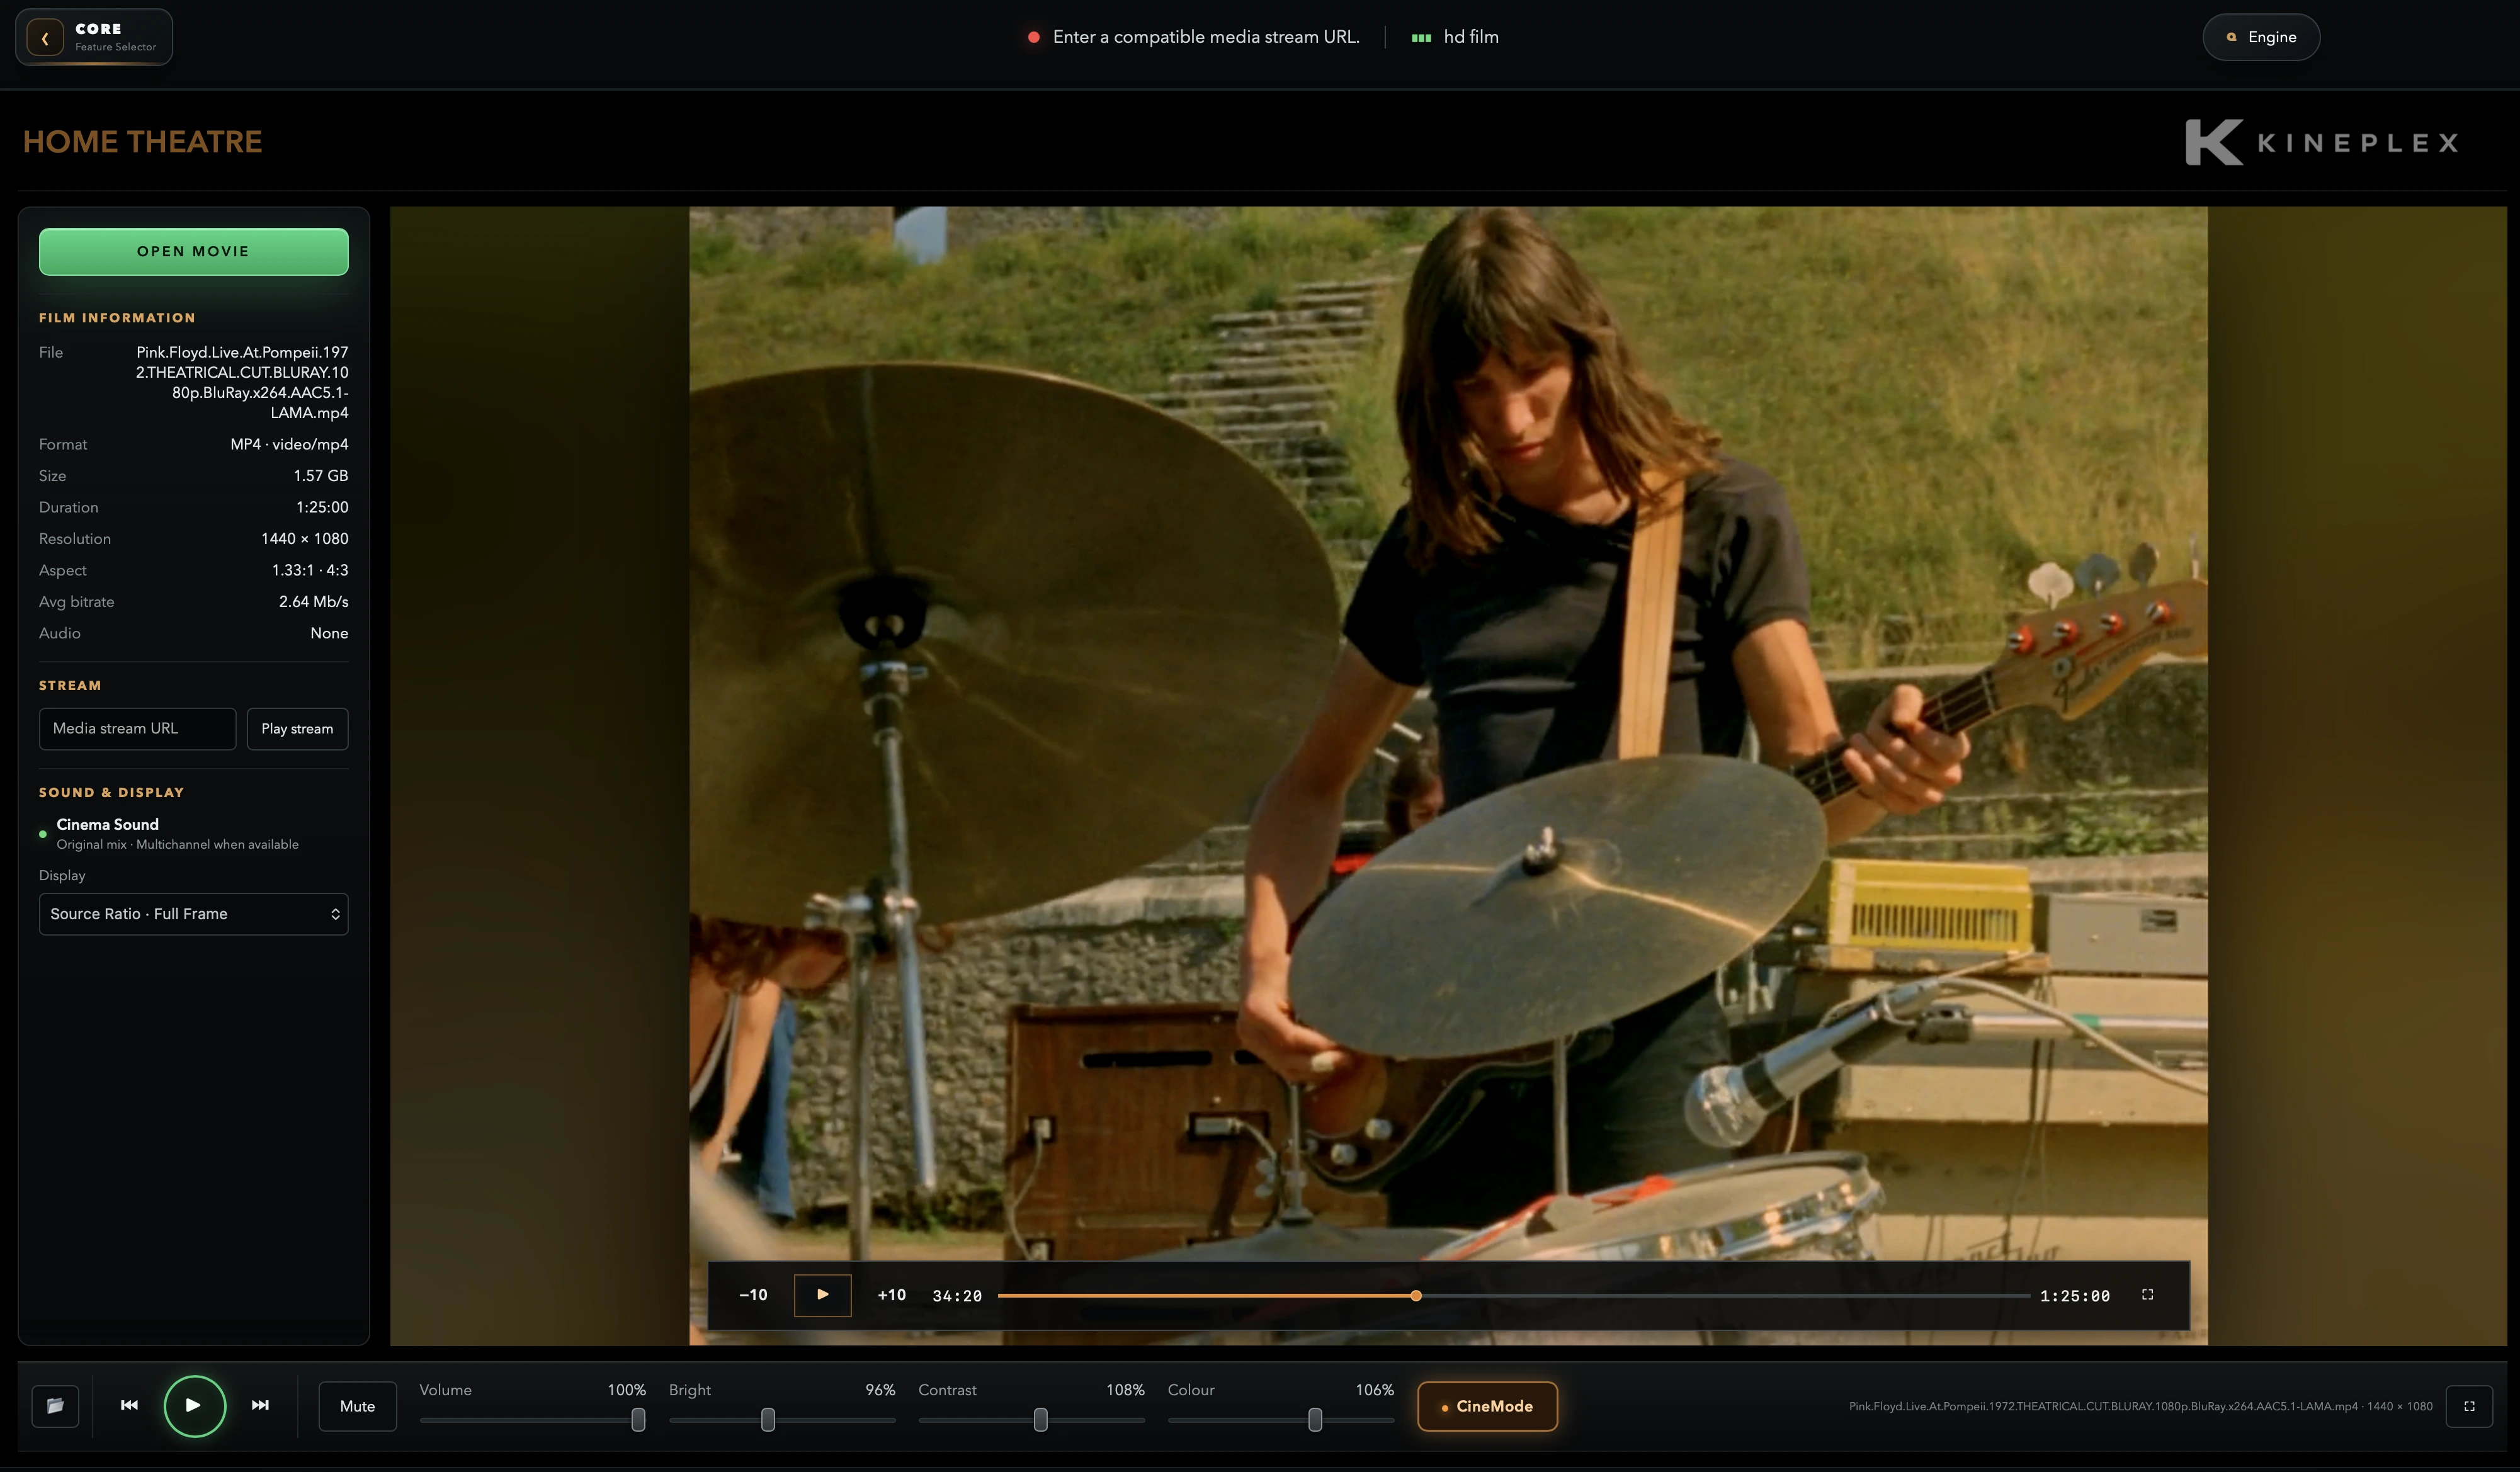Image resolution: width=2520 pixels, height=1472 pixels.
Task: Click the fullscreen icon in bottom bar
Action: click(x=2468, y=1406)
